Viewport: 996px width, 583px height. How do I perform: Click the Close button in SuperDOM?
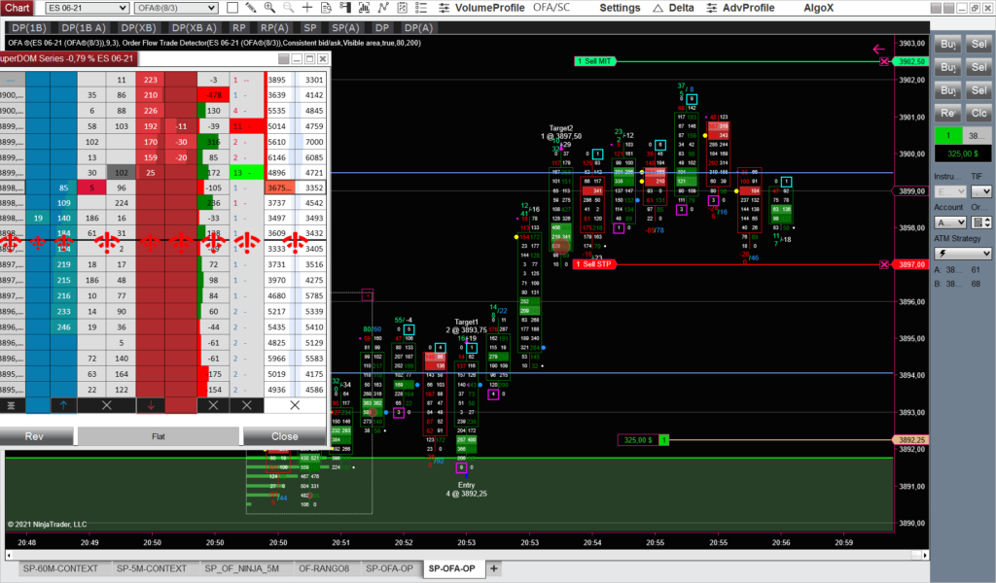(x=285, y=436)
